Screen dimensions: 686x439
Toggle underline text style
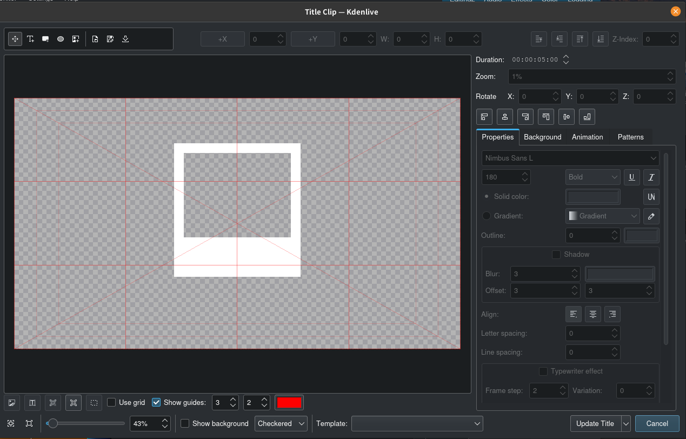point(632,177)
